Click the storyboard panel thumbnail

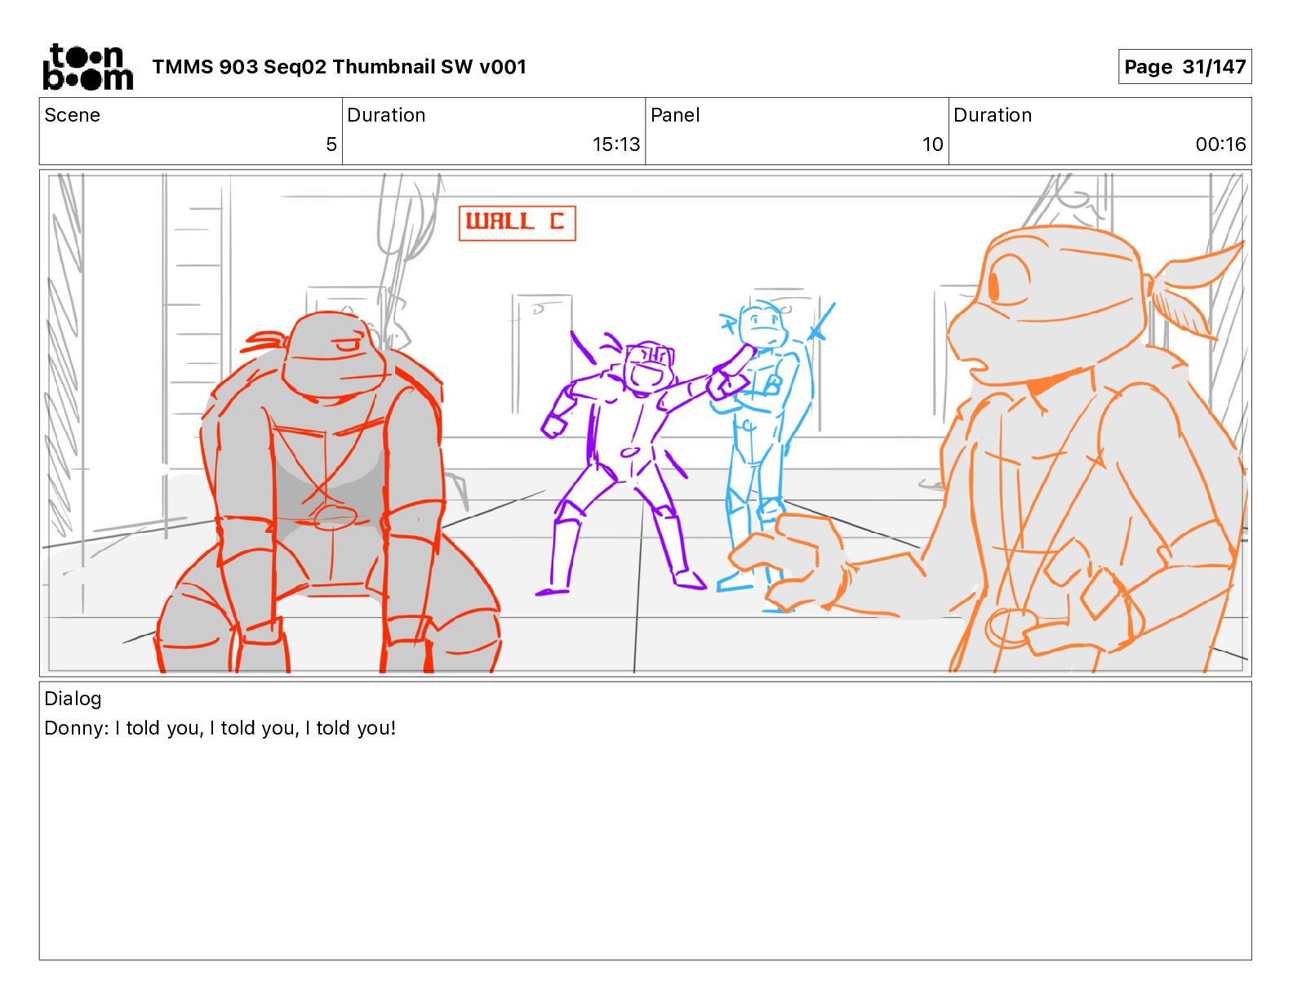click(646, 423)
